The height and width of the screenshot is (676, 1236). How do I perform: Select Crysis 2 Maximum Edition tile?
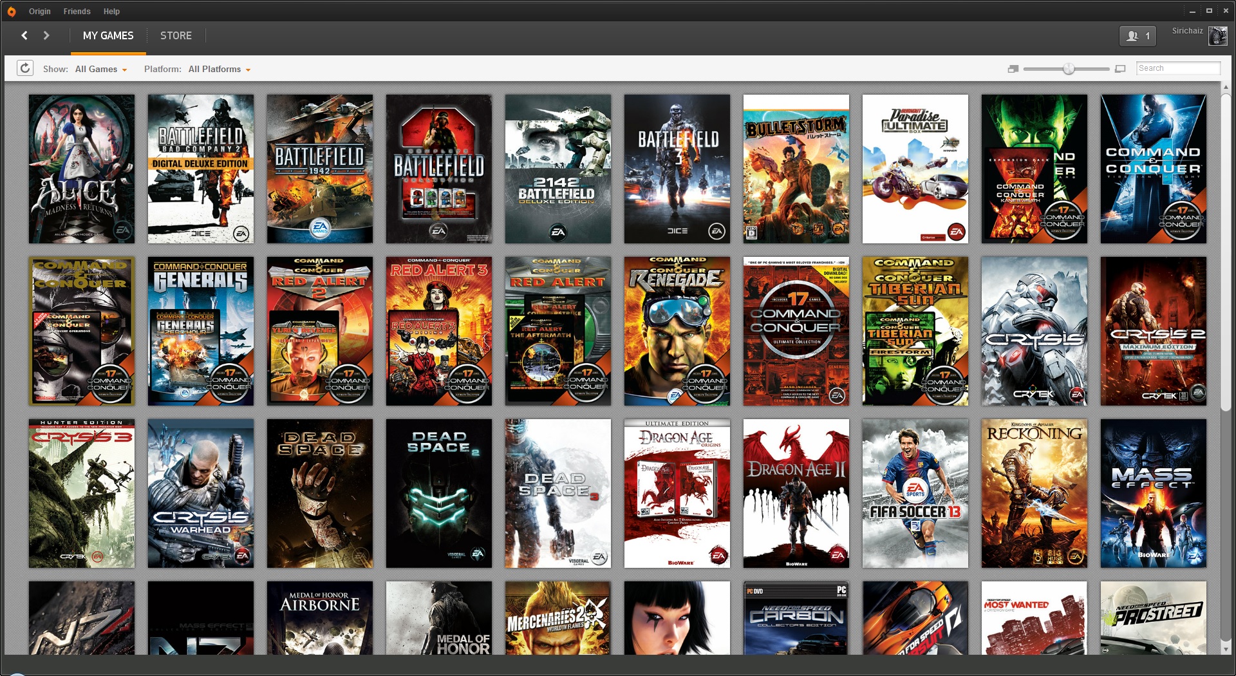(1154, 331)
